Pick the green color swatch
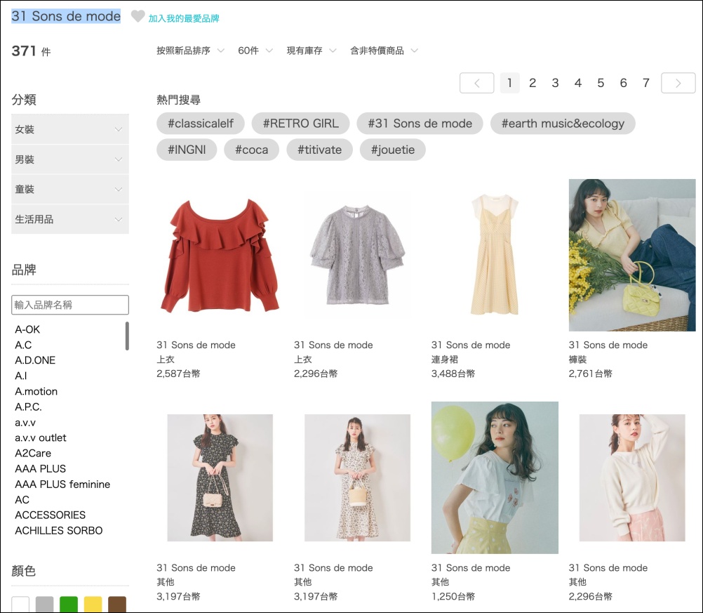Image resolution: width=703 pixels, height=613 pixels. point(69,604)
